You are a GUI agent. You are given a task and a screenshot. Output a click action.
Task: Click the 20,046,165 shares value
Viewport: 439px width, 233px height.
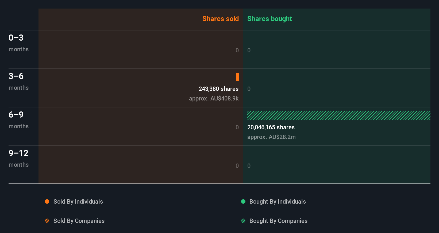[x=271, y=127]
